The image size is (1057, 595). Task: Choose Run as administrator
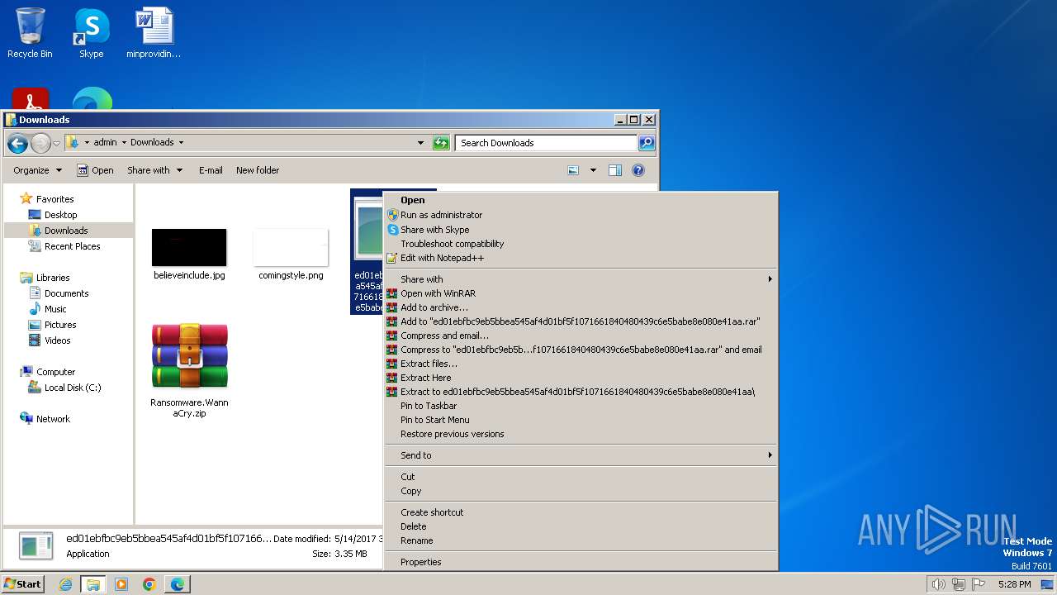coord(581,215)
